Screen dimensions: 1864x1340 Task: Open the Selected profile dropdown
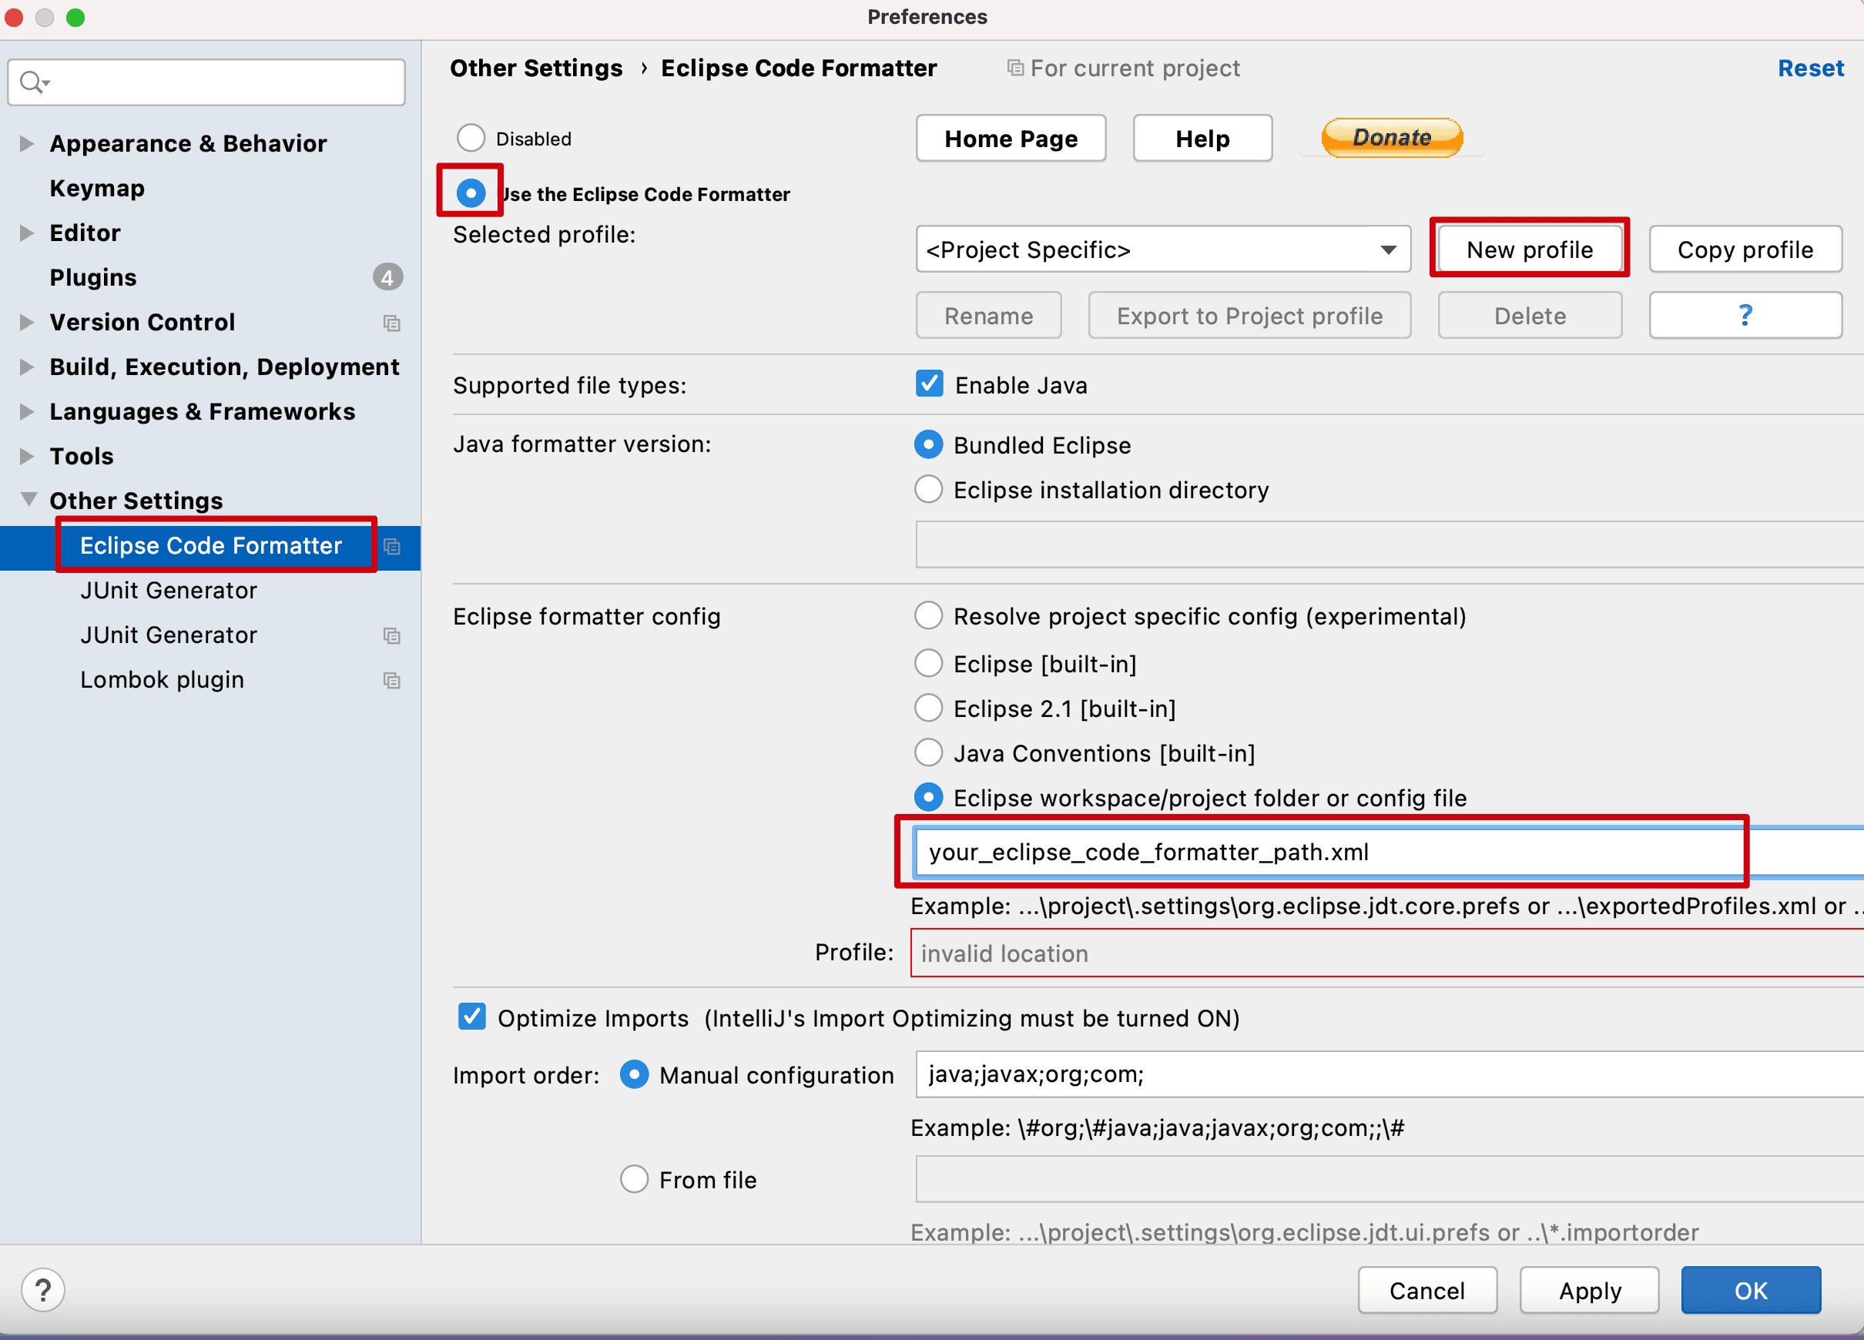click(1162, 250)
